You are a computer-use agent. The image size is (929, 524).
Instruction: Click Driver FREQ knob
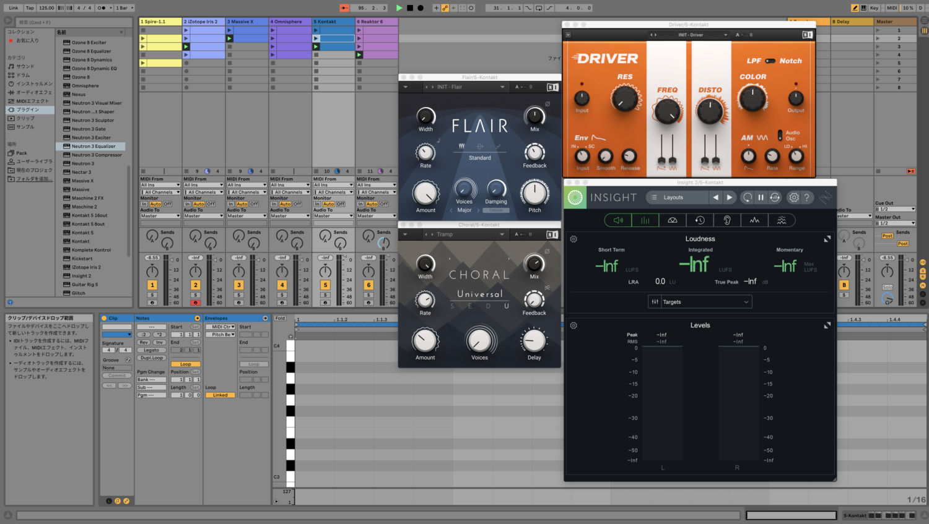667,111
